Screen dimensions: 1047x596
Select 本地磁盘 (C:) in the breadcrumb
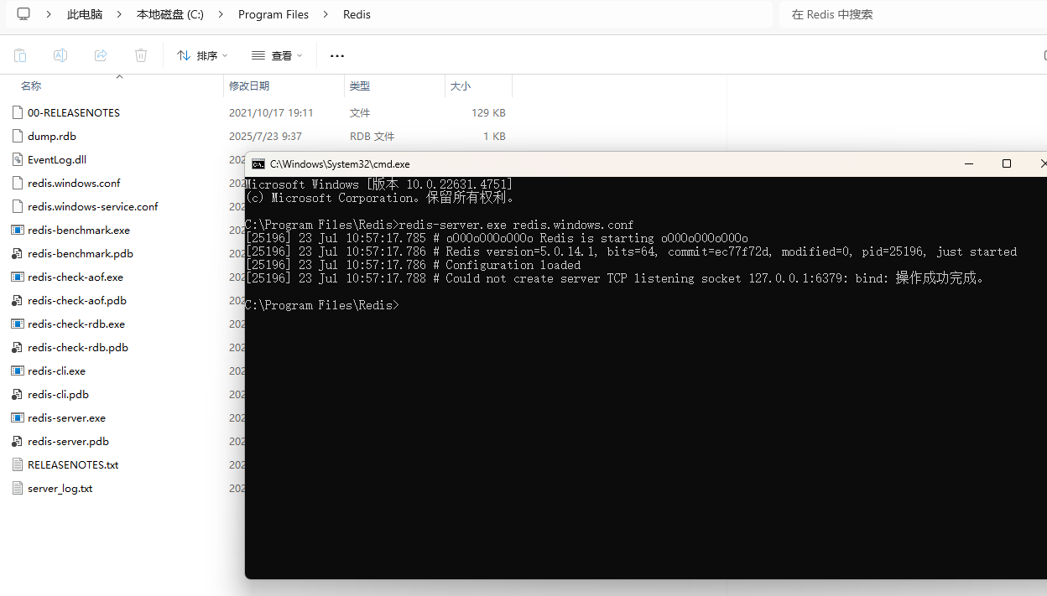170,14
